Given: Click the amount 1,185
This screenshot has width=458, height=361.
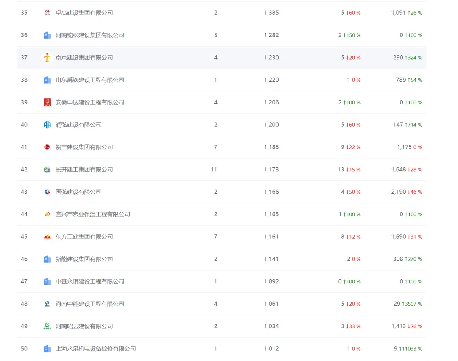Looking at the screenshot, I should [271, 147].
